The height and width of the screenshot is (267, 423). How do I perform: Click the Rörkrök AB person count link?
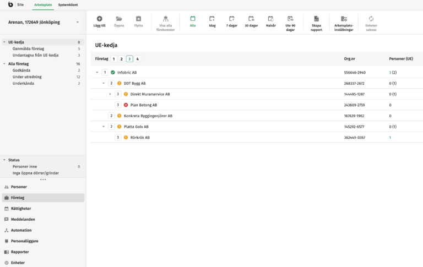tap(390, 138)
